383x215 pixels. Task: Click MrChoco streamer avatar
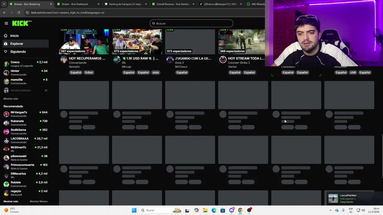(170, 59)
